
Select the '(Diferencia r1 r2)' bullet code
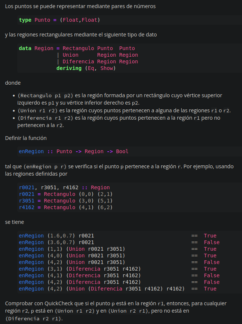[45, 118]
